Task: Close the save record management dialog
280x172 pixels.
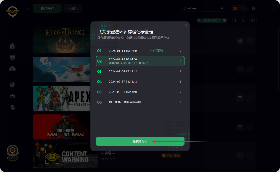Action: (x=186, y=25)
